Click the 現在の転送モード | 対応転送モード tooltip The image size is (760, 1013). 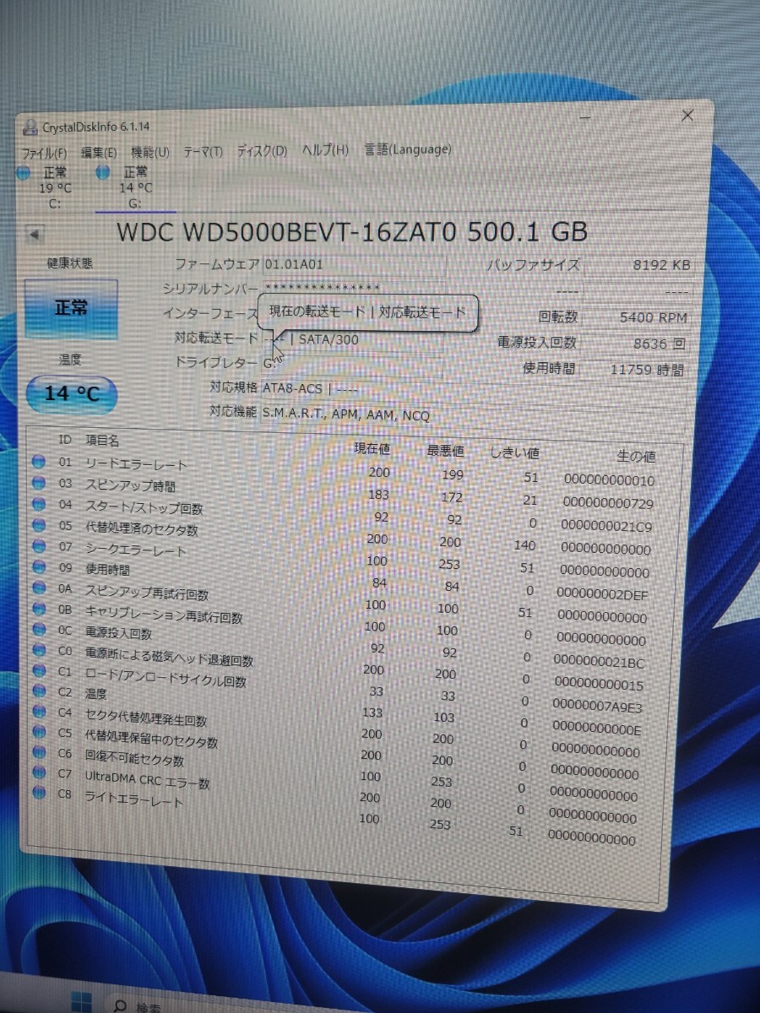point(367,312)
